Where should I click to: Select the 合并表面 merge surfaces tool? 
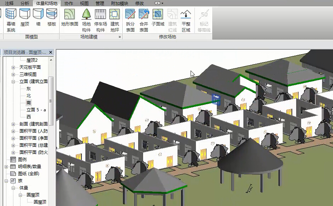pos(144,20)
